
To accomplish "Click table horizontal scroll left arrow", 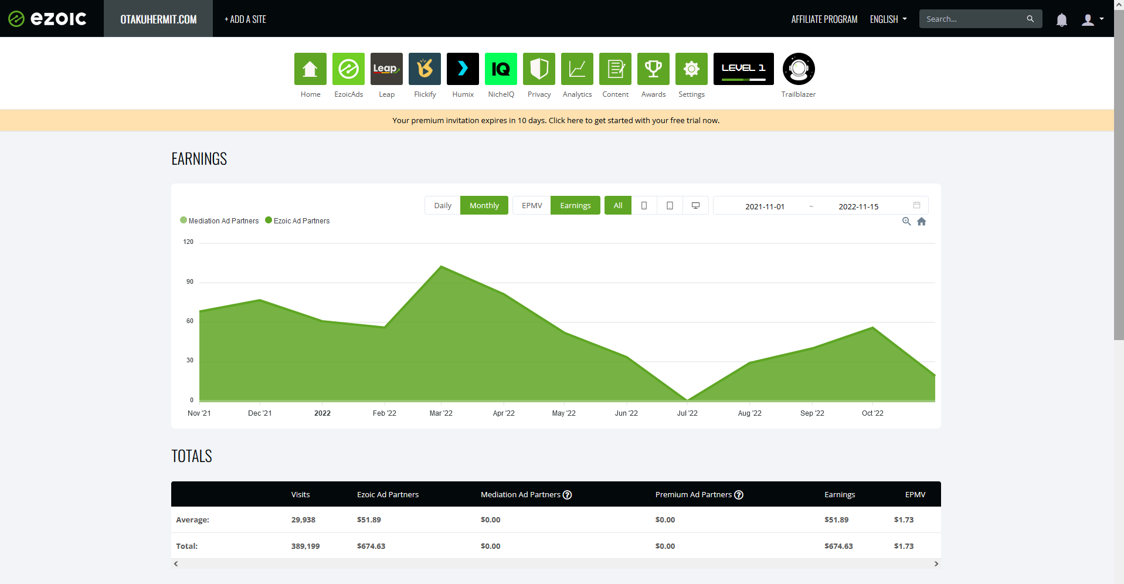I will point(176,563).
